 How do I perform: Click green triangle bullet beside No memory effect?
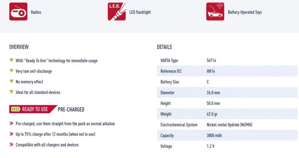click(11, 82)
